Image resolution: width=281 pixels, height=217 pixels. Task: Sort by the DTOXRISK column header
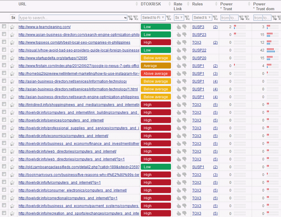coord(151,4)
